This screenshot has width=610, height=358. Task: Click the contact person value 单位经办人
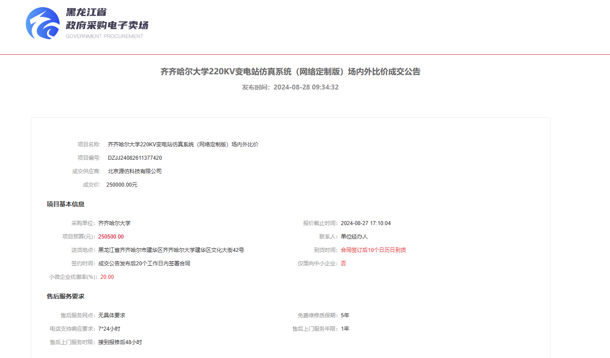(354, 237)
